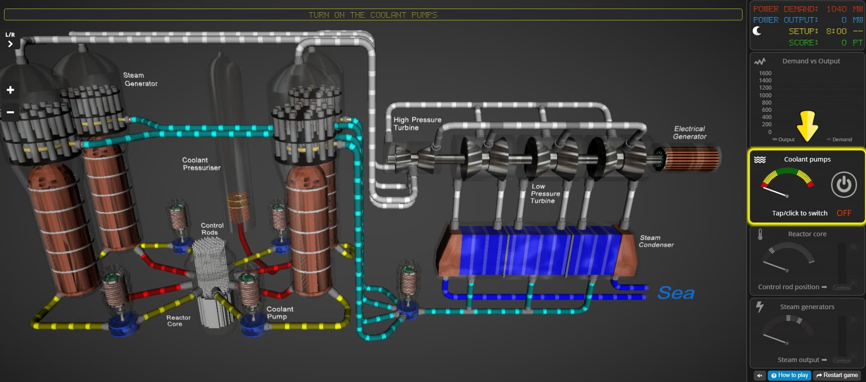Open the How to play guide
Screen dimensions: 866x382
tap(789, 375)
